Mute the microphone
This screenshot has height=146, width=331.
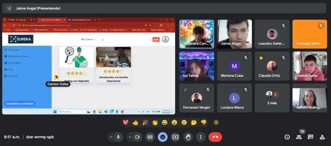(118, 137)
